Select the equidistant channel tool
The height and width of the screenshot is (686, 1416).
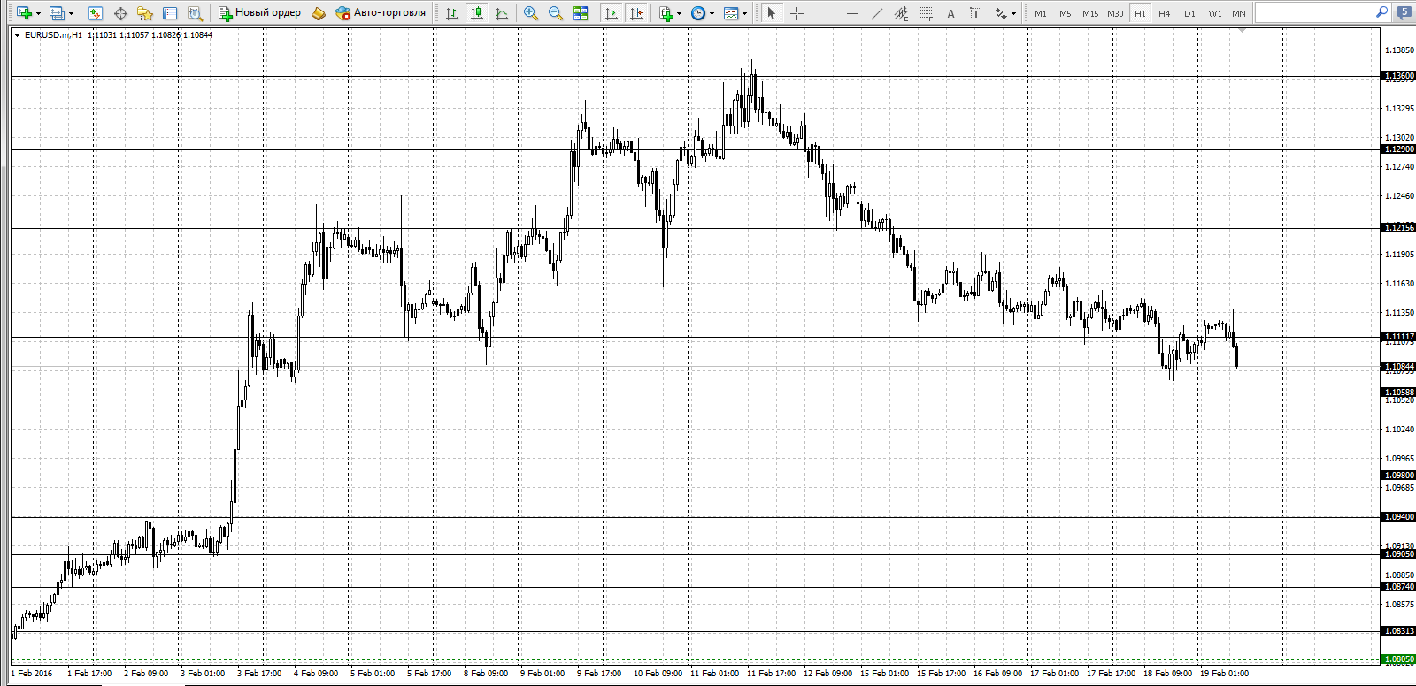pos(901,13)
